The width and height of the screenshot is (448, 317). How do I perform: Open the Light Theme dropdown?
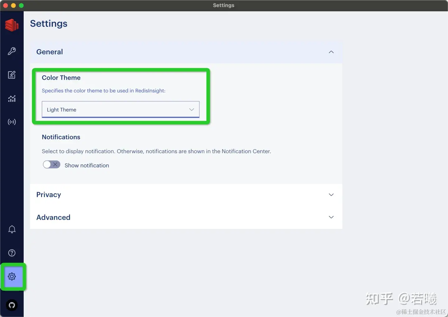coord(121,109)
